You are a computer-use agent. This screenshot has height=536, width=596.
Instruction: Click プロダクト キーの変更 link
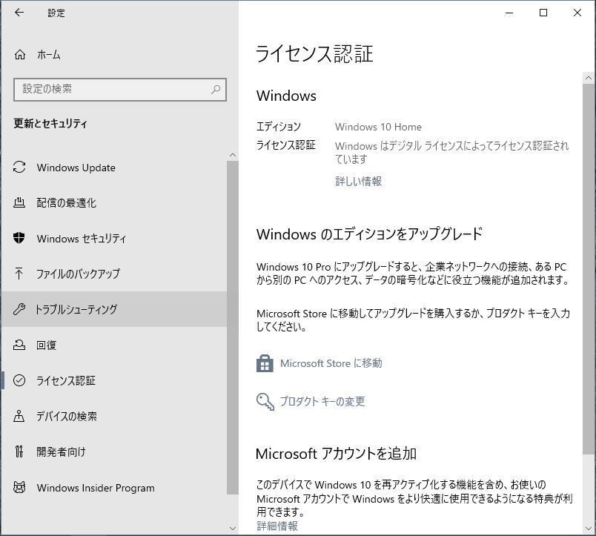click(x=322, y=401)
